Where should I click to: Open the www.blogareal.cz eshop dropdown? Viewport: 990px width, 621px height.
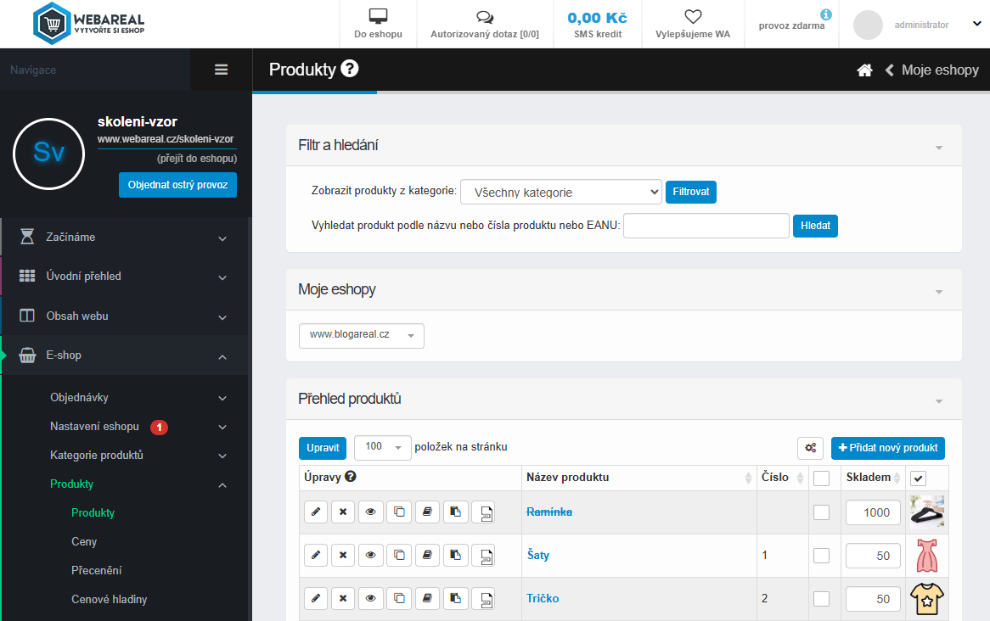click(x=361, y=335)
